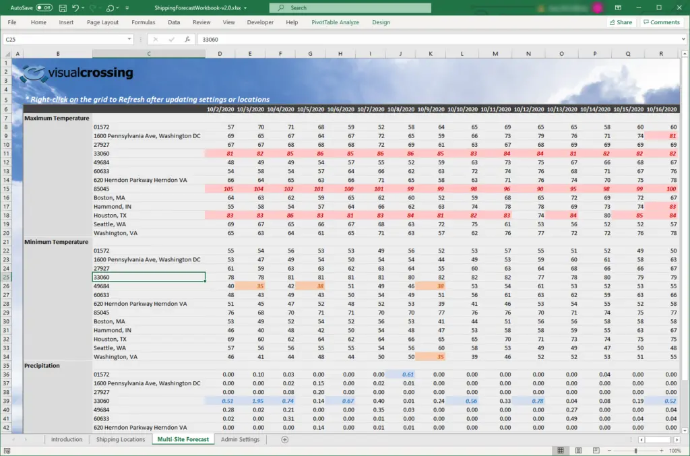
Task: Click in the Search box
Action: pos(350,8)
